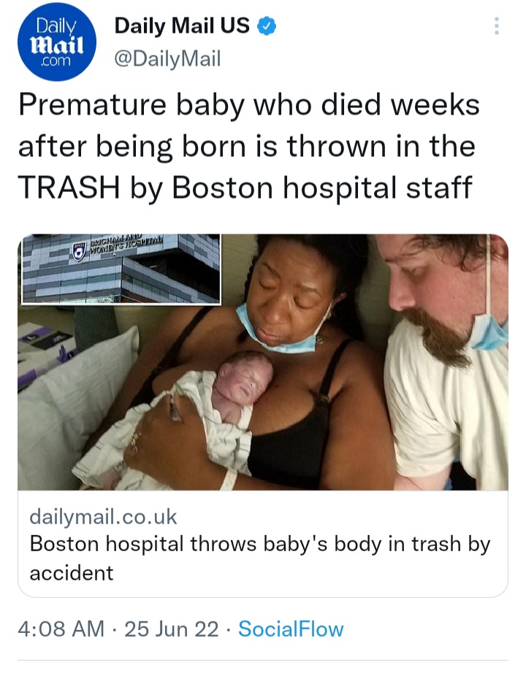Open the @DailyMail handle link
Viewport: 526px width, 676px height.
tap(167, 58)
